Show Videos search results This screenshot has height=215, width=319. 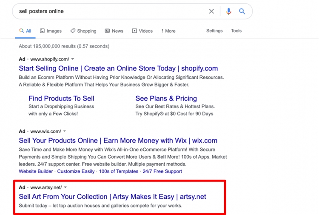pyautogui.click(x=142, y=31)
